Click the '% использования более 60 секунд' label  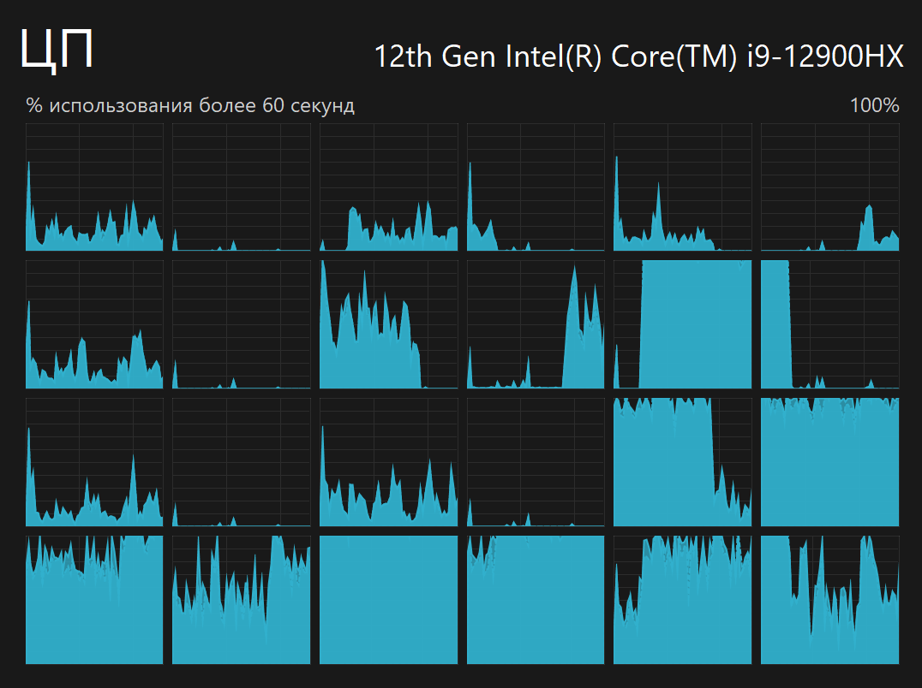pos(190,105)
